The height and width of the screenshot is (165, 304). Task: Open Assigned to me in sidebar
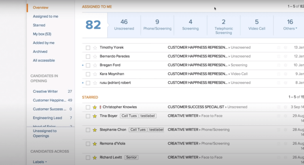[45, 17]
